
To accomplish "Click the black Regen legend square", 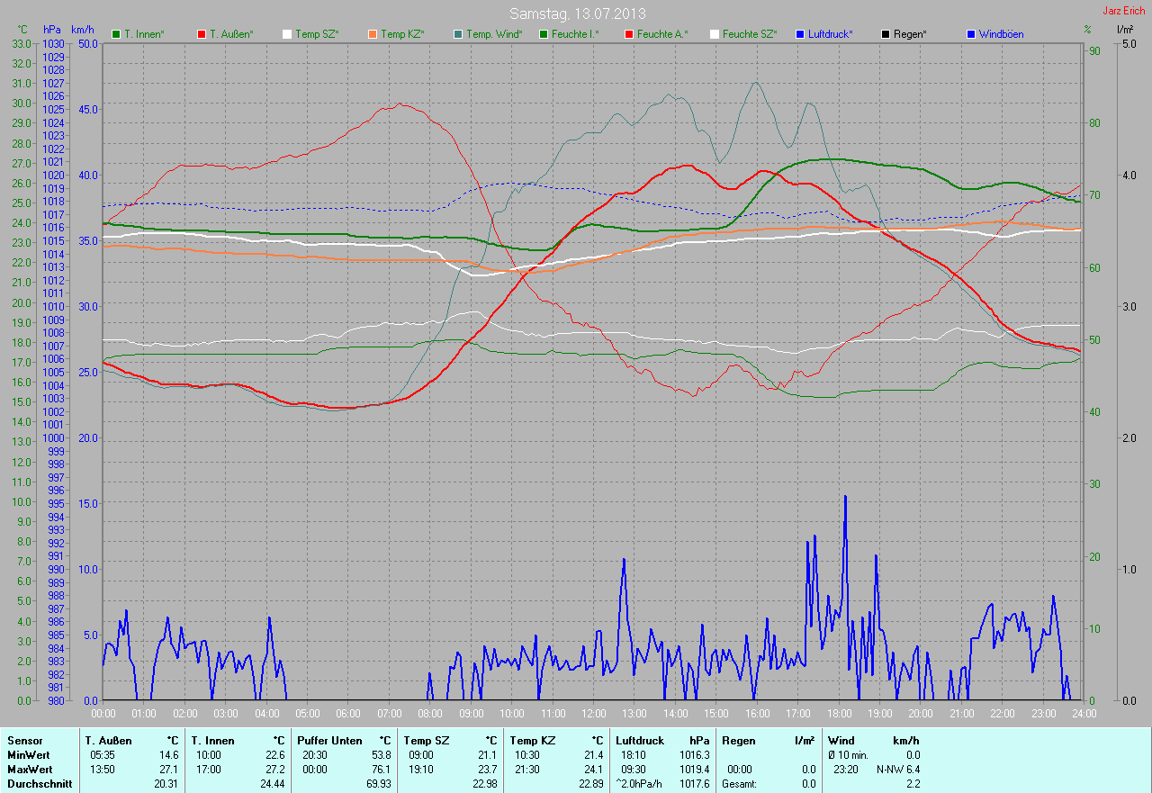I will tap(886, 34).
